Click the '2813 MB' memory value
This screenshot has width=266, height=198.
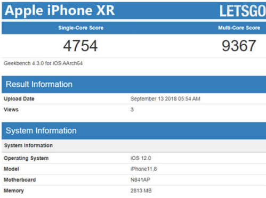(141, 191)
